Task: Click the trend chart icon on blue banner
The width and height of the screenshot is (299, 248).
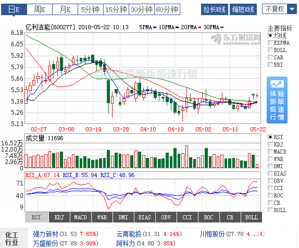Action: tap(277, 84)
